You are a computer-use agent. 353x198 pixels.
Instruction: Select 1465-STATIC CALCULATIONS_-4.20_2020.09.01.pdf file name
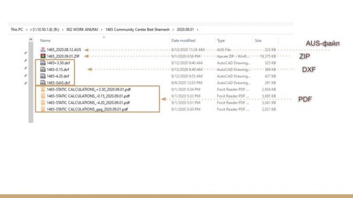(88, 102)
